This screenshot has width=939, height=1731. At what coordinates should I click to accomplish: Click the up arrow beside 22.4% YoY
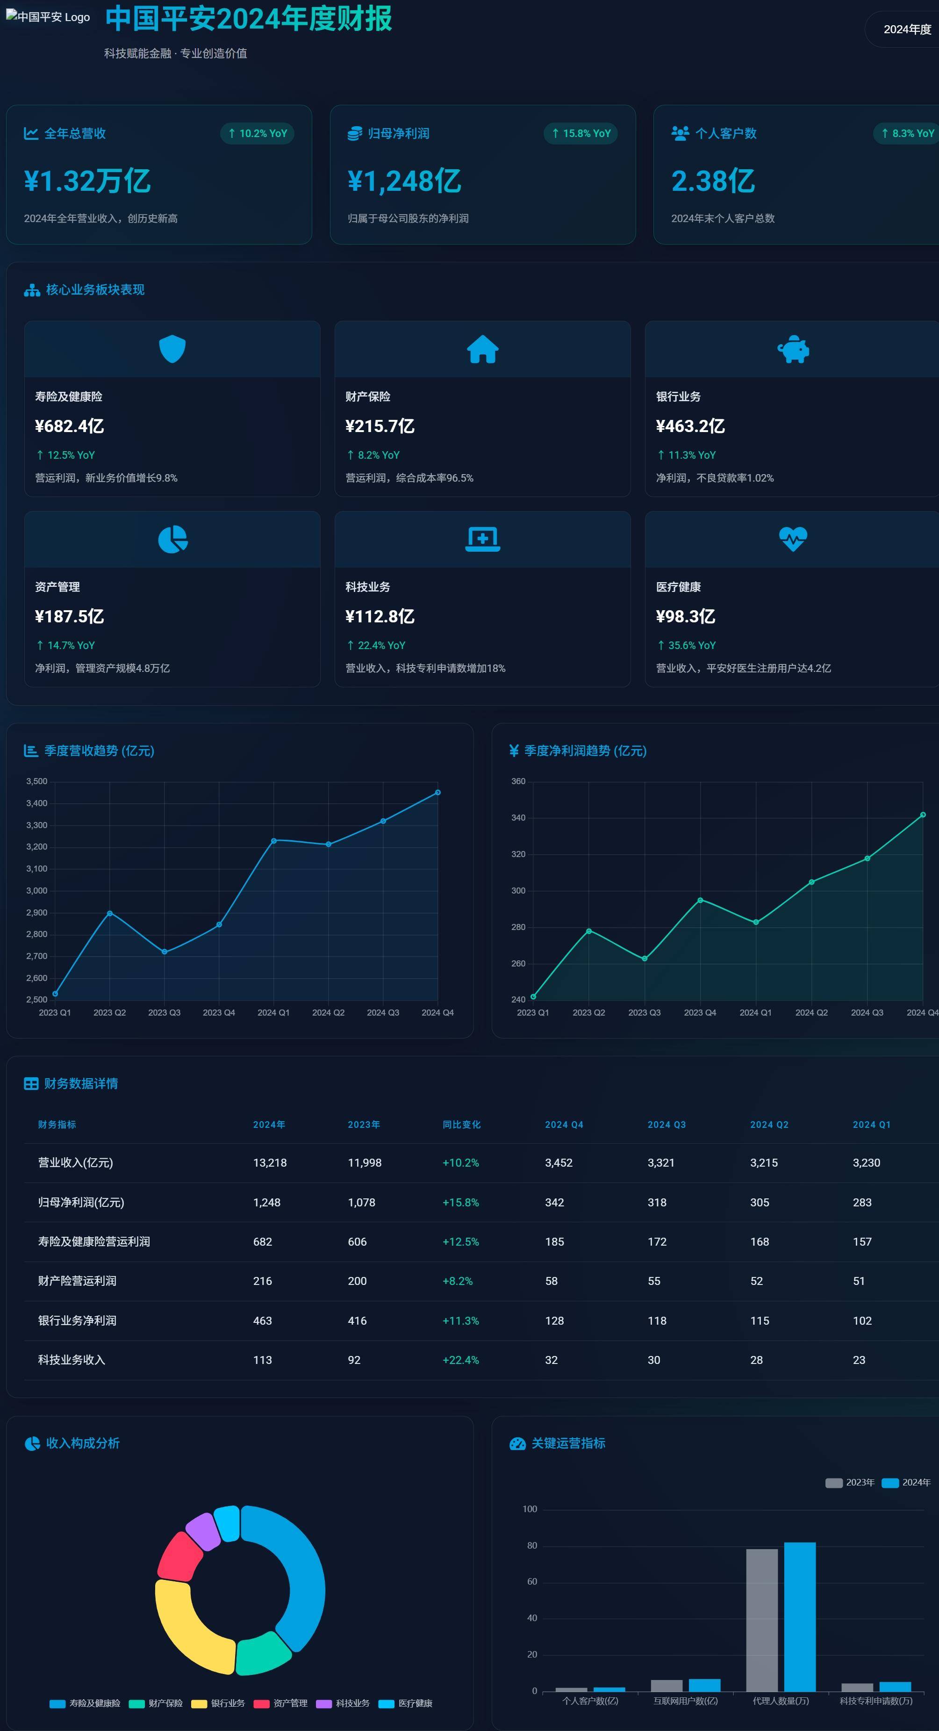350,645
